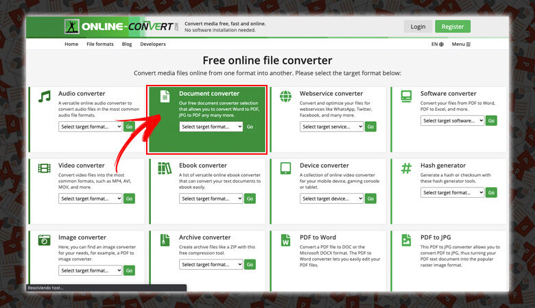The height and width of the screenshot is (308, 535).
Task: Click the Image converter camera icon
Action: coord(45,240)
